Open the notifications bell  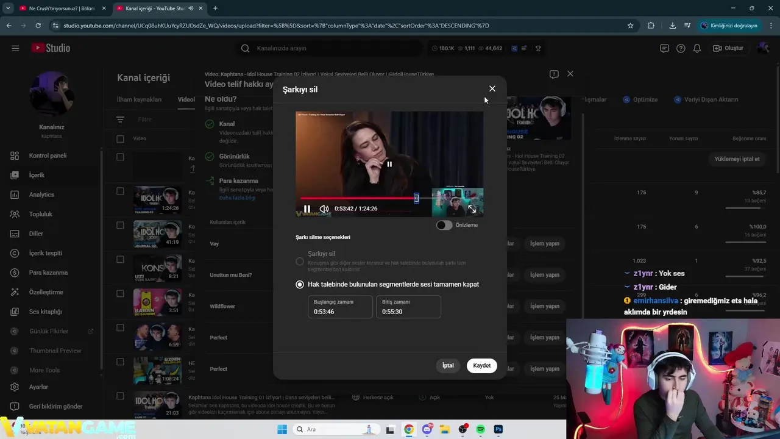[697, 48]
